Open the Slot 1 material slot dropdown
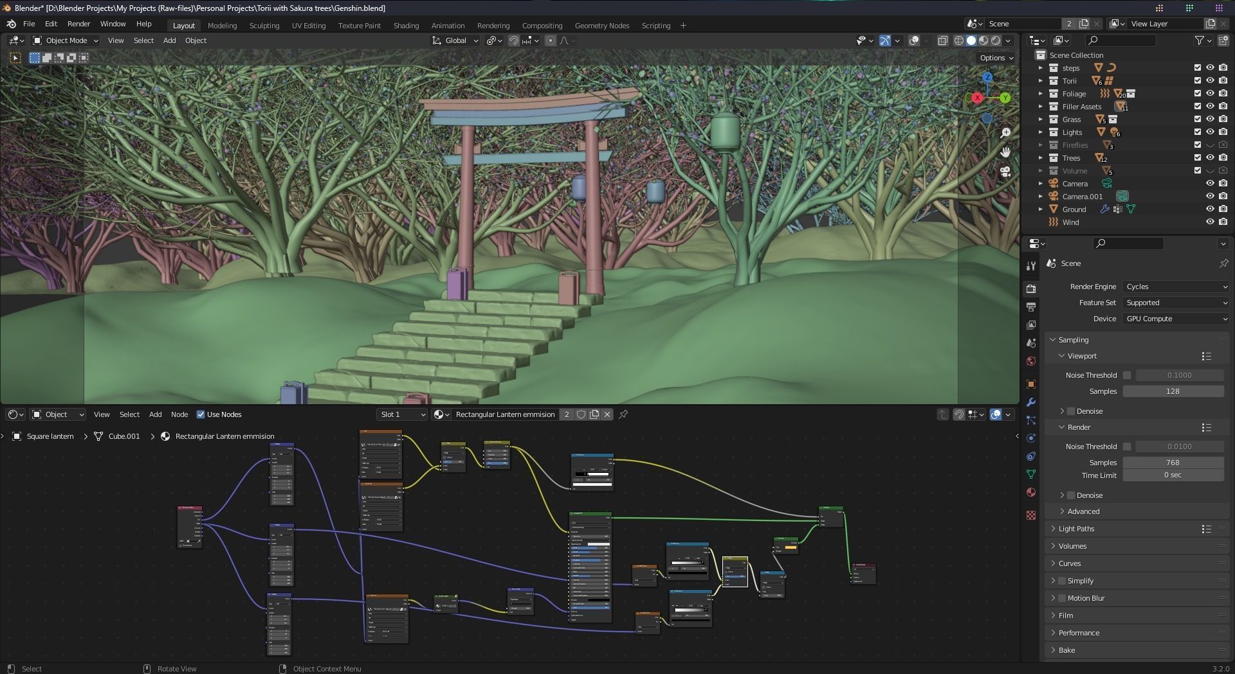The width and height of the screenshot is (1235, 674). (403, 414)
